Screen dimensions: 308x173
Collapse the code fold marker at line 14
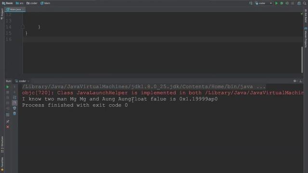pos(23,27)
